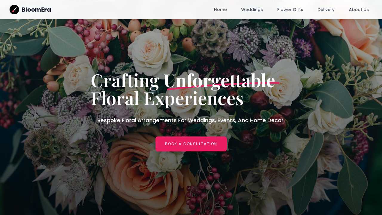This screenshot has height=215, width=382.
Task: Click the underlined word Unforgettable
Action: click(219, 81)
